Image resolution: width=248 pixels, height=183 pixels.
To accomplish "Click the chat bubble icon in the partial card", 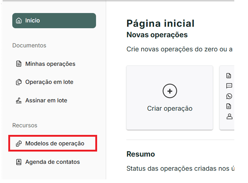I will click(229, 86).
